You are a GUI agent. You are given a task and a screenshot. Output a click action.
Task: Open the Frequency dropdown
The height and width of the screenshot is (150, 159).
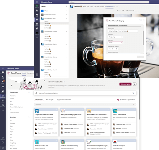coord(115,37)
